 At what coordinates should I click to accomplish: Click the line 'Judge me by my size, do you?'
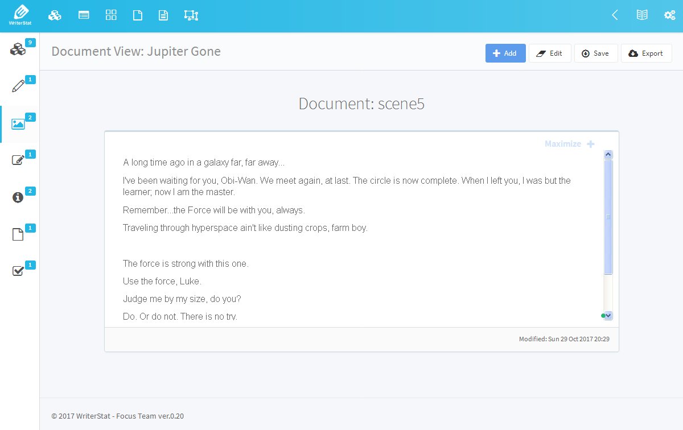(182, 299)
